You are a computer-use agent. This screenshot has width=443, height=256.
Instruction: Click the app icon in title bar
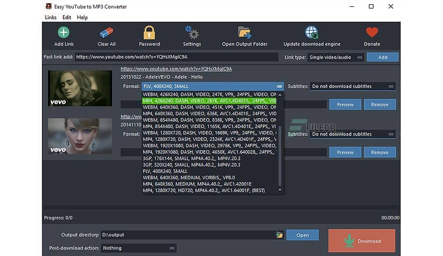(49, 6)
